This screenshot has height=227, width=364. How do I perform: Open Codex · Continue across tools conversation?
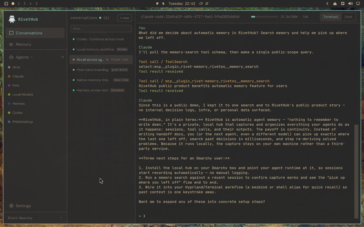(101, 39)
